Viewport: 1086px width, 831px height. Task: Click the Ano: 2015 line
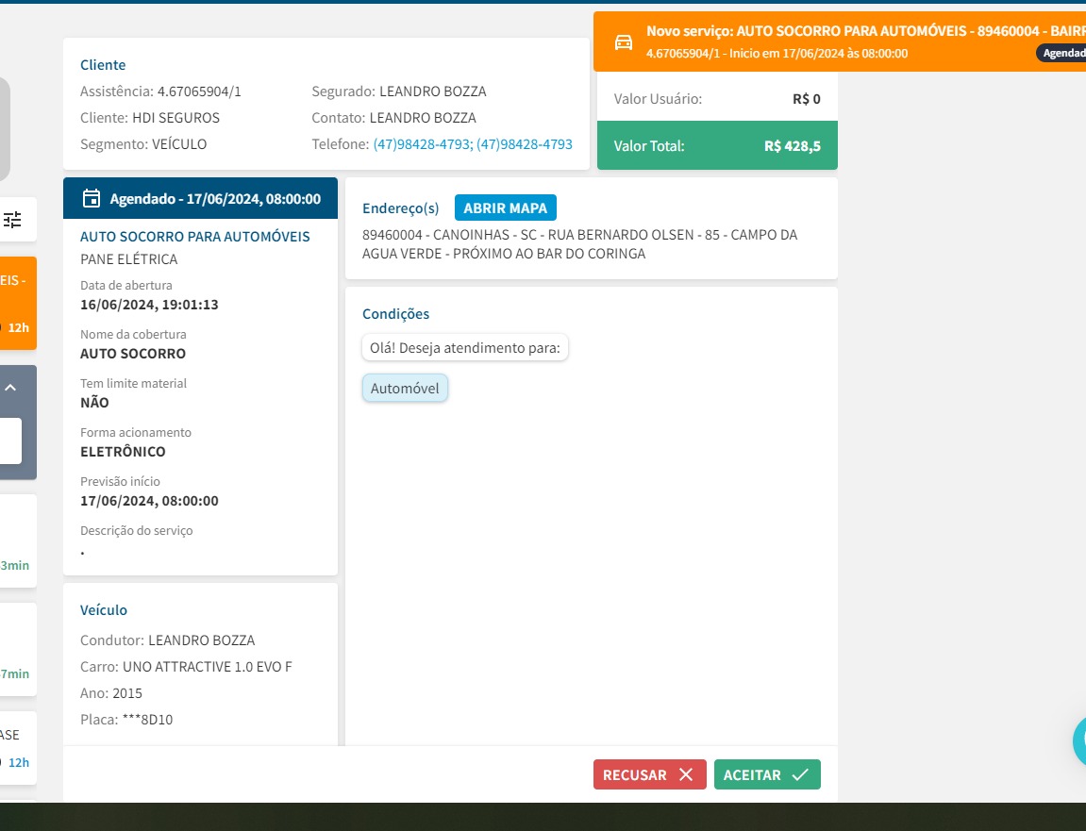pos(111,693)
